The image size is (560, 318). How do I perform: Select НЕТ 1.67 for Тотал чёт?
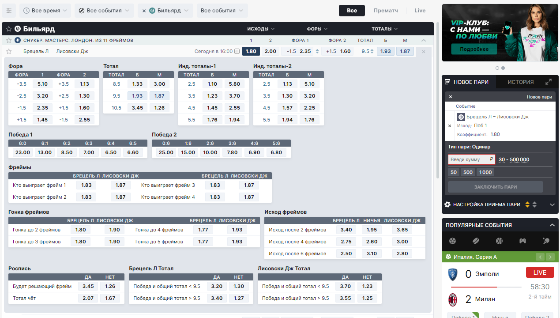[110, 298]
